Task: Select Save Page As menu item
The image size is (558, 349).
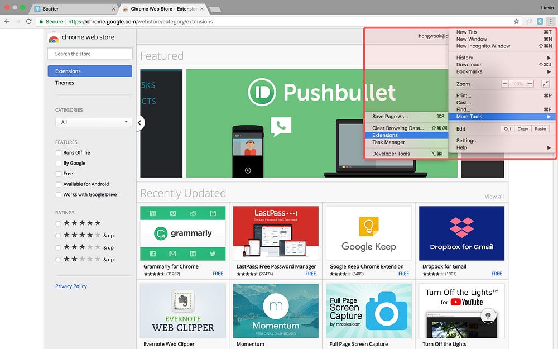Action: (x=406, y=117)
